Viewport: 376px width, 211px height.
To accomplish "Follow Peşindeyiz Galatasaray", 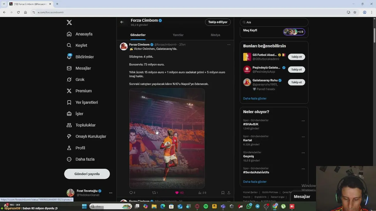I will click(296, 69).
